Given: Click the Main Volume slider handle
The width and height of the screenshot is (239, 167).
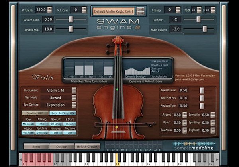Looking at the screenshot, I should (x=205, y=29).
